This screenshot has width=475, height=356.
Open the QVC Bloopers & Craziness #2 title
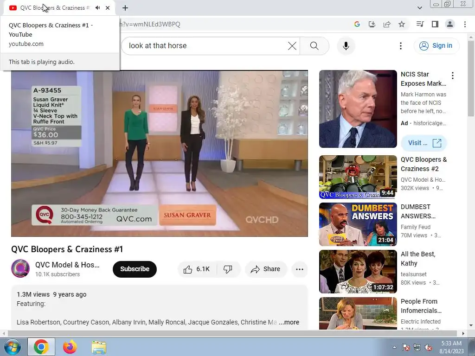(424, 164)
